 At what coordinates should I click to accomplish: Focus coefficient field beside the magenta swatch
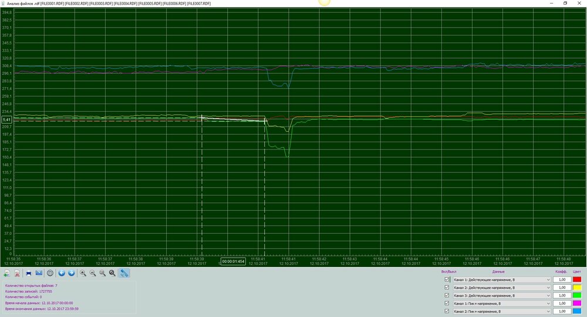pos(562,303)
